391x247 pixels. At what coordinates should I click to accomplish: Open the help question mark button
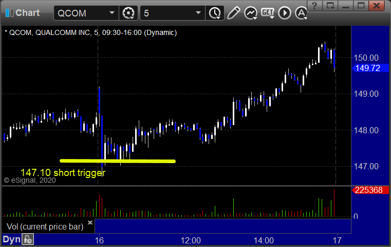314,6
